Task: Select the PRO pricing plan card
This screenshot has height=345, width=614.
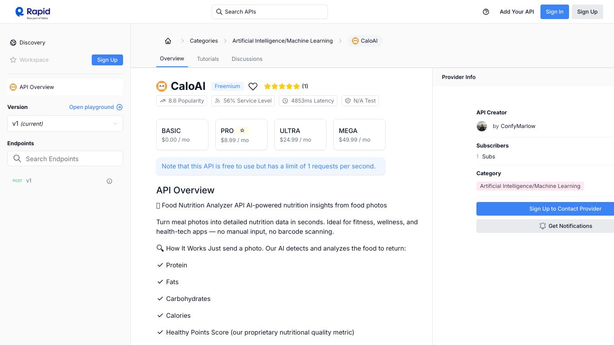Action: tap(241, 134)
